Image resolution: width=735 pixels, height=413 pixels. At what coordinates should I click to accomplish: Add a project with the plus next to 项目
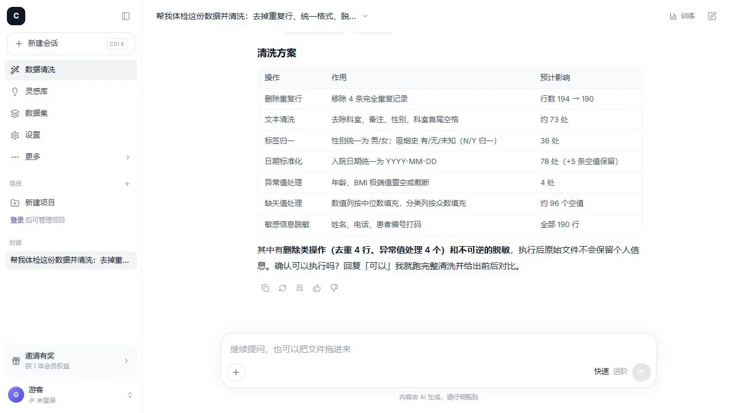click(127, 184)
